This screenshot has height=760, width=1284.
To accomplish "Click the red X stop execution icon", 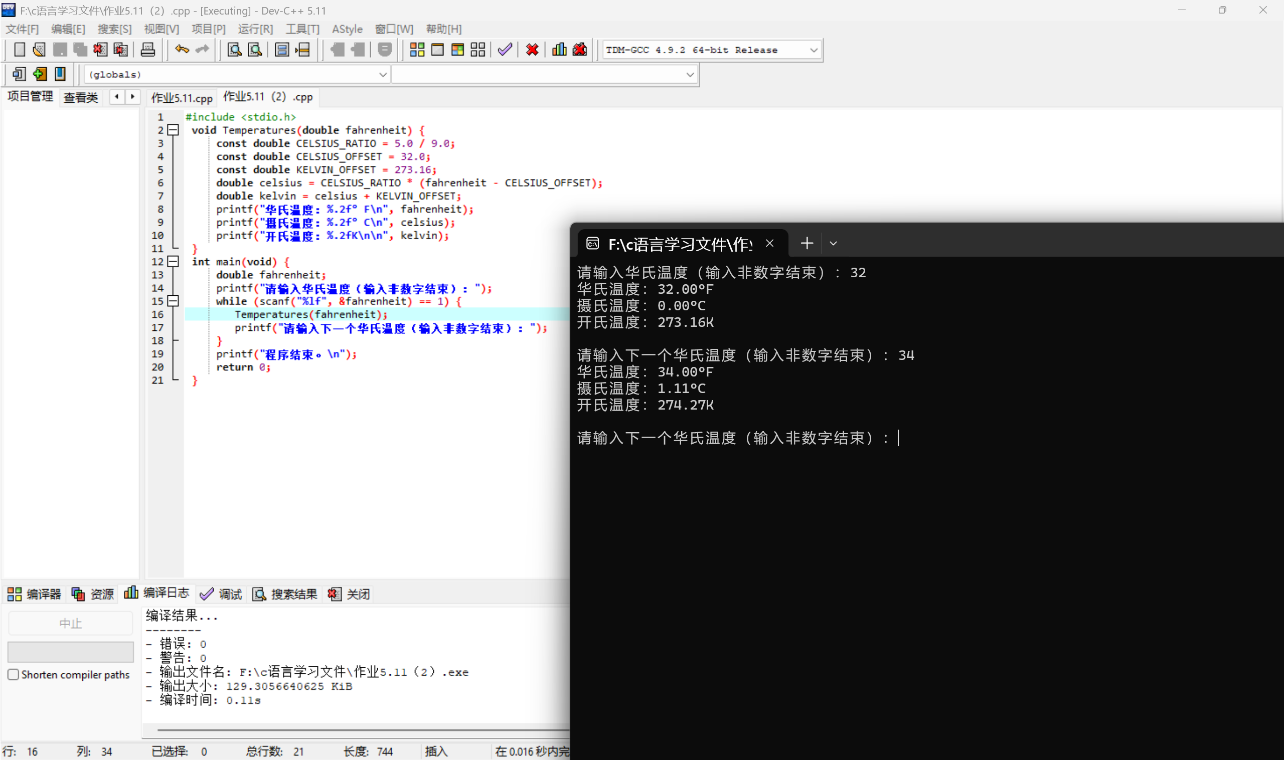I will (x=532, y=50).
